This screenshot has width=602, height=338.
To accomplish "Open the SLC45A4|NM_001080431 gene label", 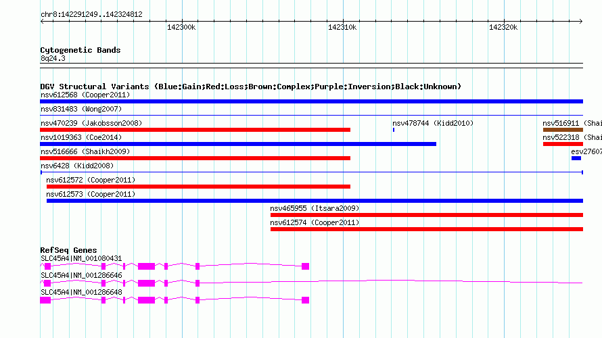I will (x=81, y=259).
